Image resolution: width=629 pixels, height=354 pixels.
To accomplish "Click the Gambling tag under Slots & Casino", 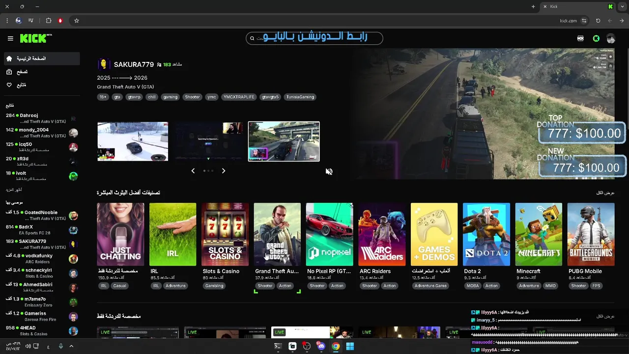I will pos(214,286).
